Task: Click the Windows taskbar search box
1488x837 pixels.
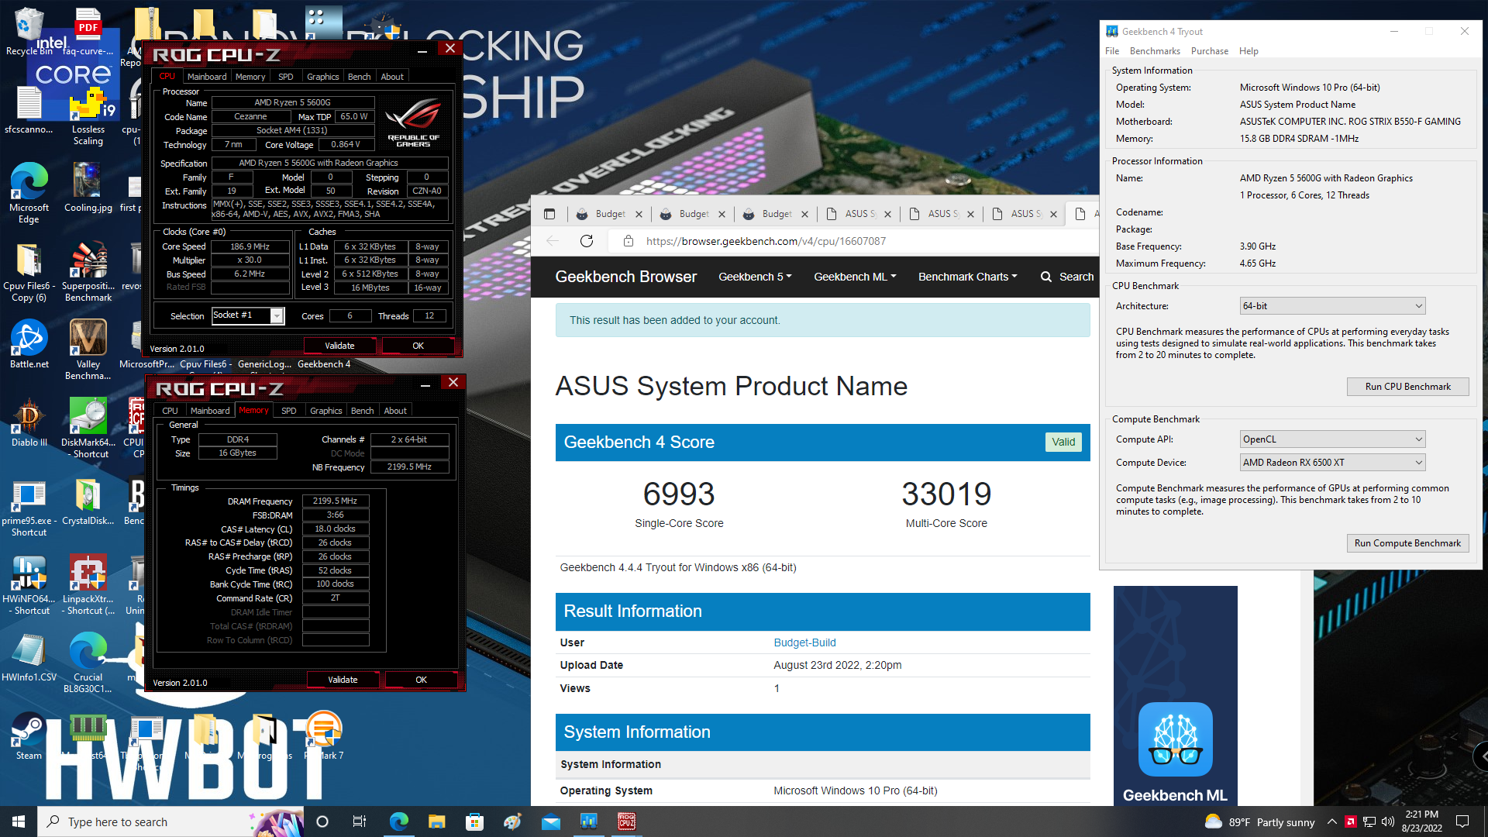Action: pyautogui.click(x=170, y=821)
